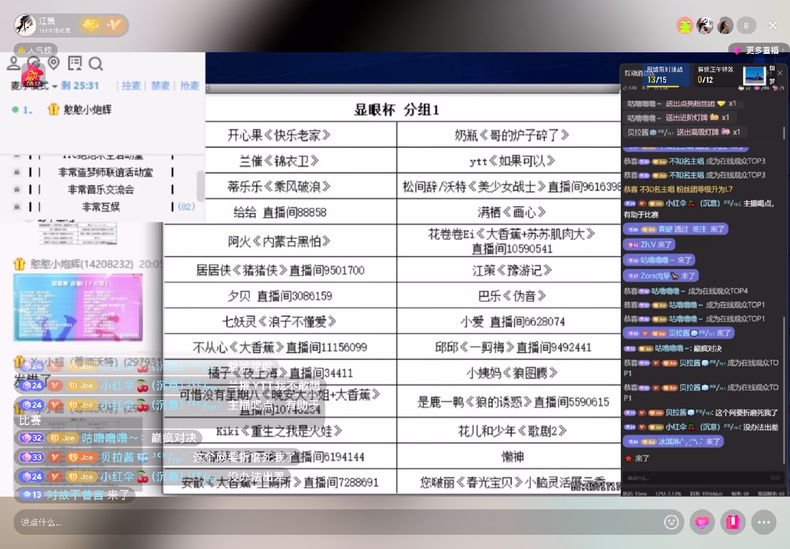Click the thumbs-up count 178
The height and width of the screenshot is (549, 790).
click(630, 88)
